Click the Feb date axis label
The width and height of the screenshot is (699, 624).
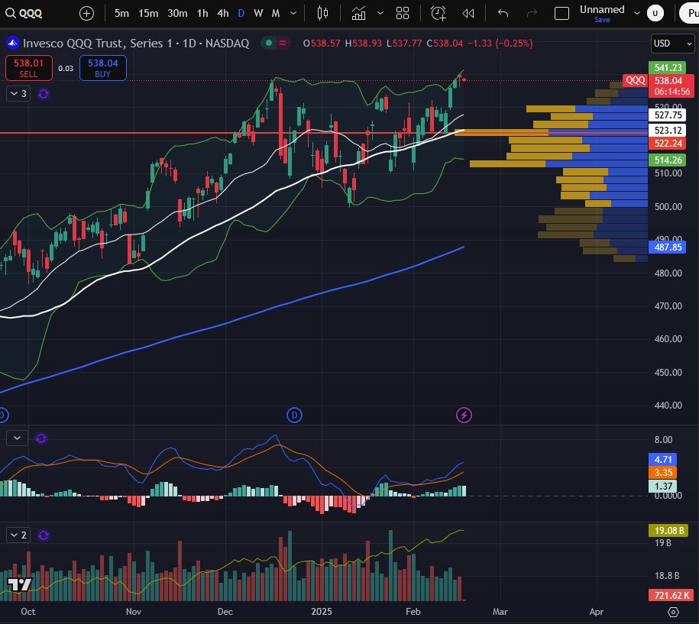coord(413,612)
